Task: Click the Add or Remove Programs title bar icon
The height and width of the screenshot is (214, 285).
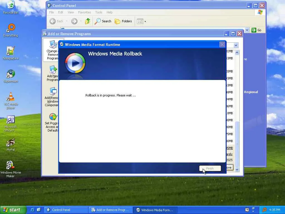Action: (x=45, y=33)
